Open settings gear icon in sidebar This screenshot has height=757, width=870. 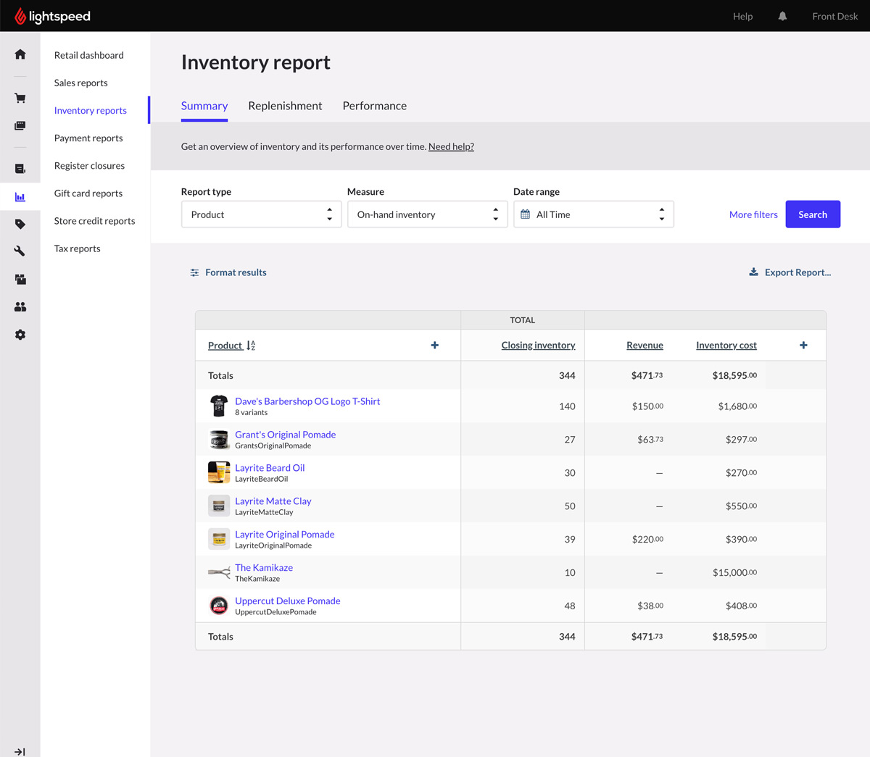pos(20,335)
